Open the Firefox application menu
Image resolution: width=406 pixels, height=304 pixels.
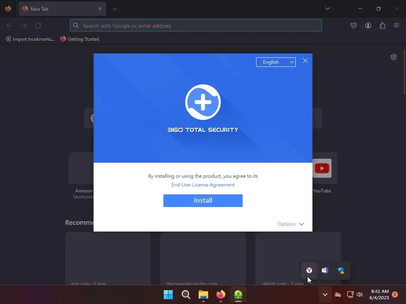396,25
